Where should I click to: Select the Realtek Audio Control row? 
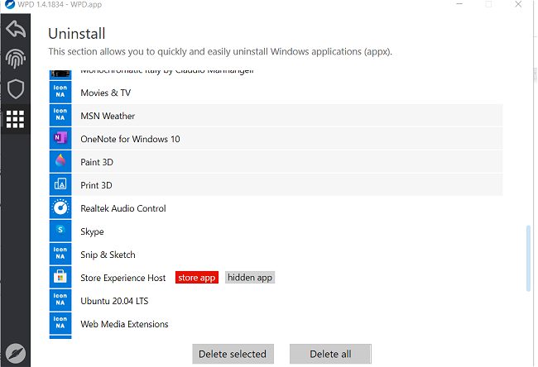click(x=276, y=208)
